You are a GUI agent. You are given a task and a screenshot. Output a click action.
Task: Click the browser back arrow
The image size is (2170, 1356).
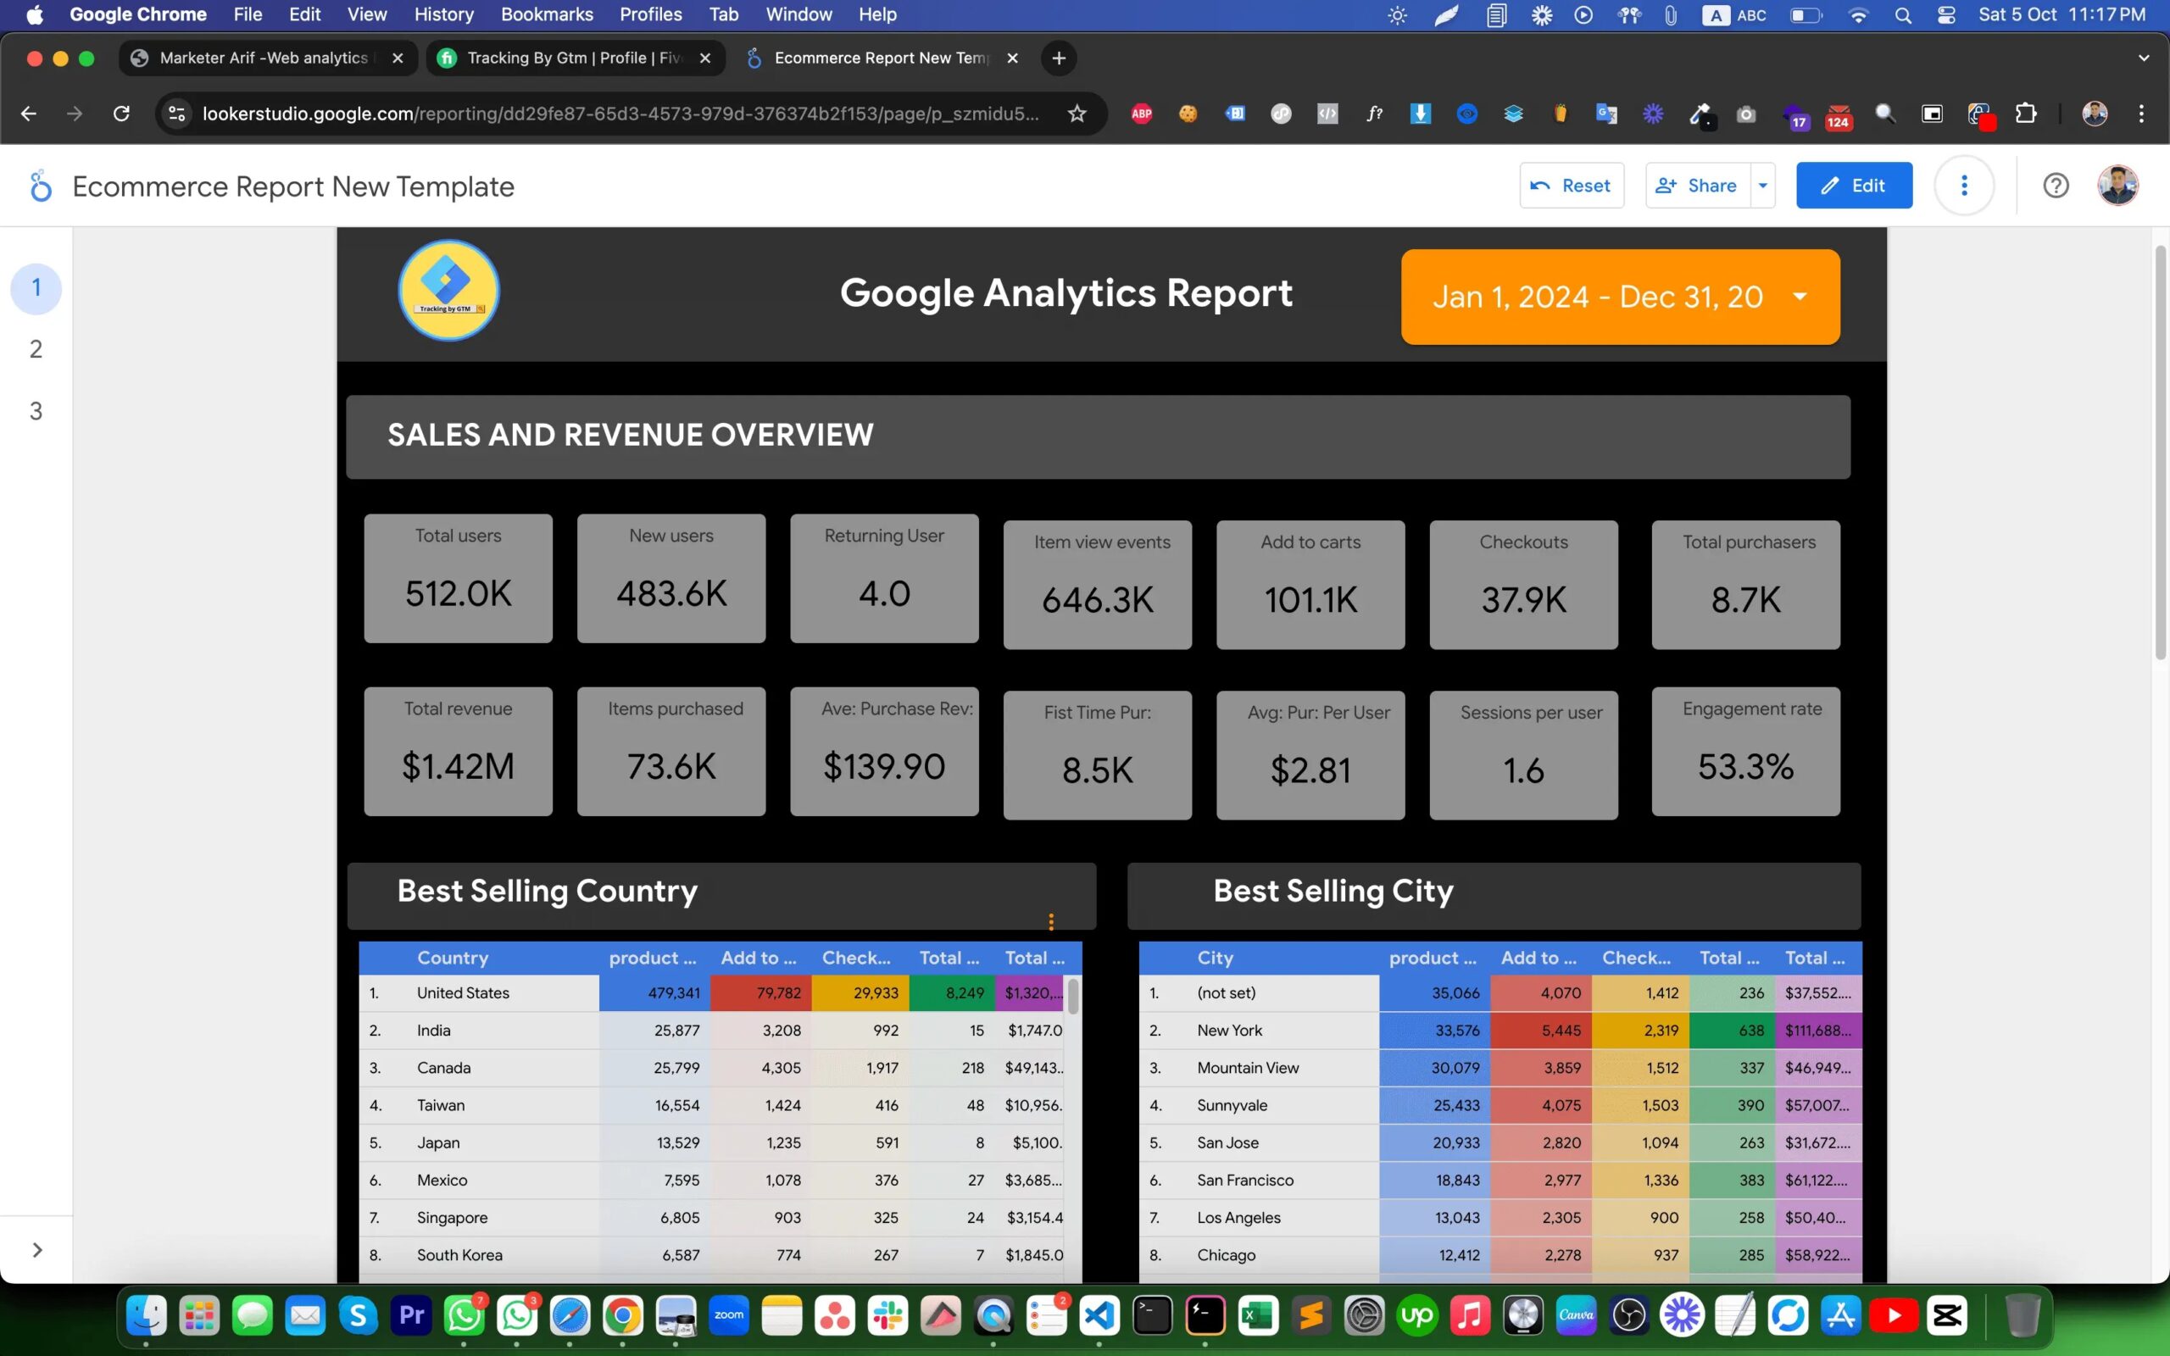pos(29,114)
